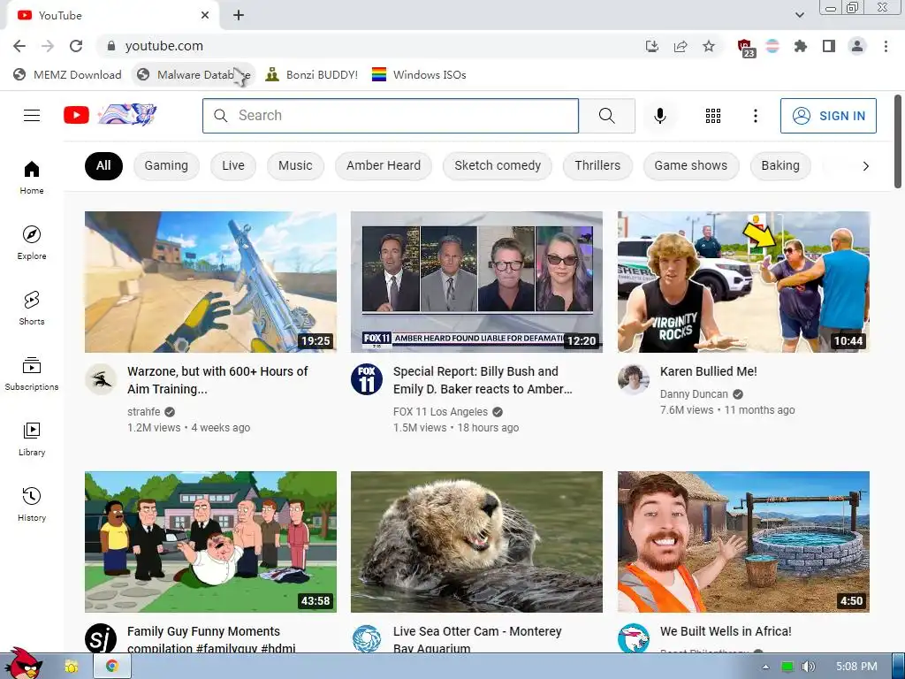Select the Sketch comedy category chip
This screenshot has width=905, height=679.
click(x=498, y=165)
